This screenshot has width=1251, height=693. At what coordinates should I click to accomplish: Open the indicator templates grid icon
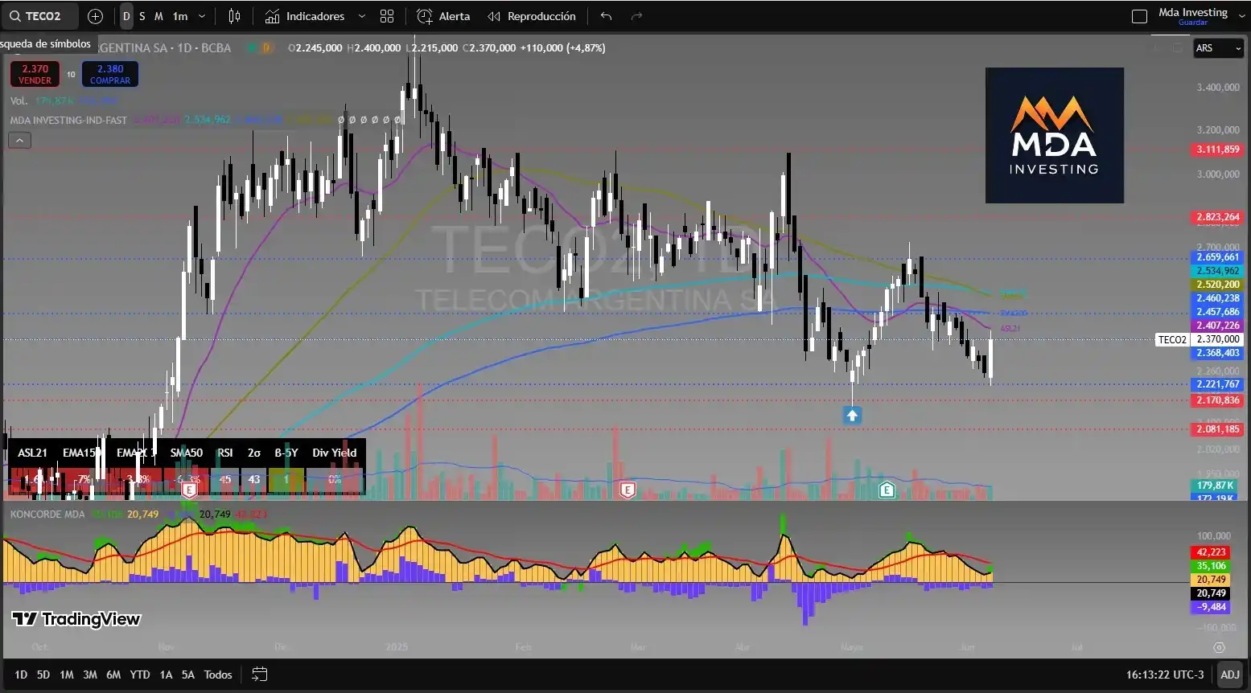[x=387, y=16]
